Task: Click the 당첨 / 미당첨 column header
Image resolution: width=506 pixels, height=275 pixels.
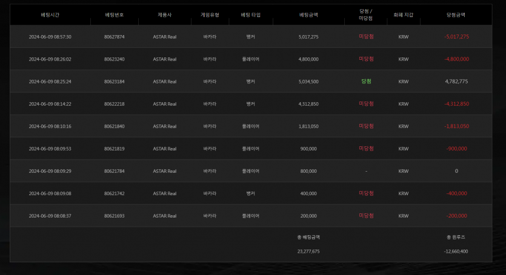Action: 365,15
